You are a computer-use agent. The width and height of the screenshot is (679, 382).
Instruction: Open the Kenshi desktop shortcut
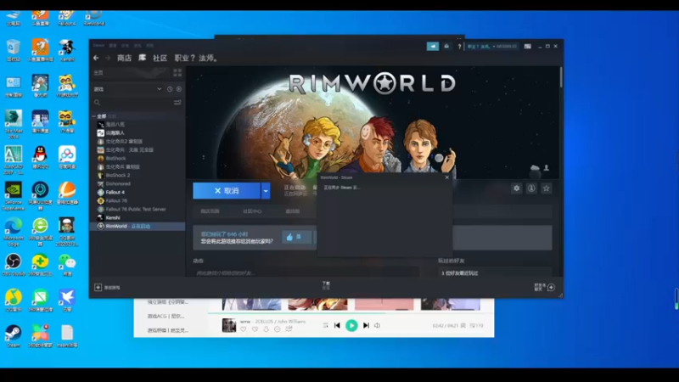pos(67,50)
